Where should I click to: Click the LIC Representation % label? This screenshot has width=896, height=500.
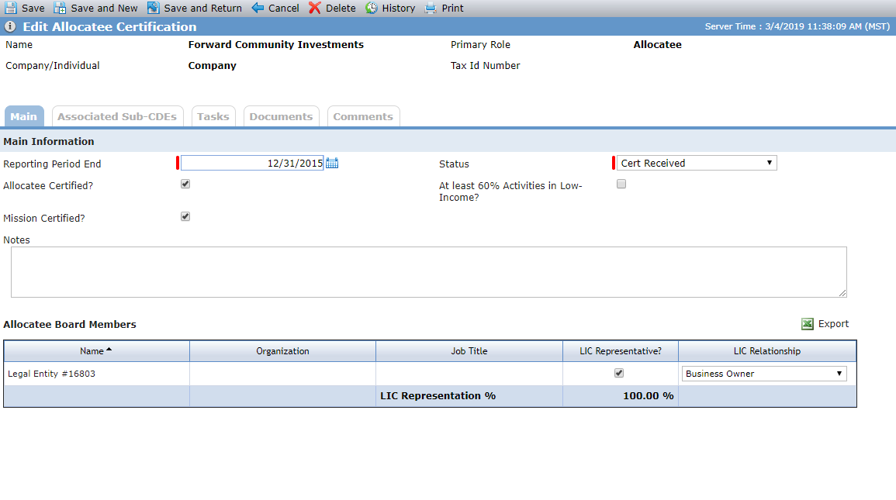438,395
